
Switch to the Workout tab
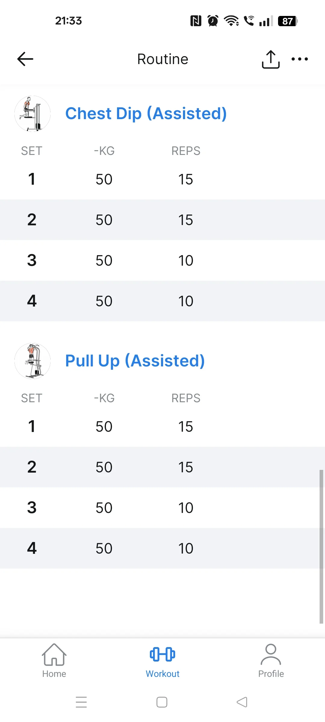point(162,661)
